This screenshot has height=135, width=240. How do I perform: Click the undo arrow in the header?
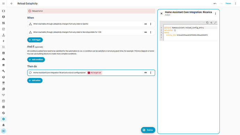pyautogui.click(x=215, y=3)
